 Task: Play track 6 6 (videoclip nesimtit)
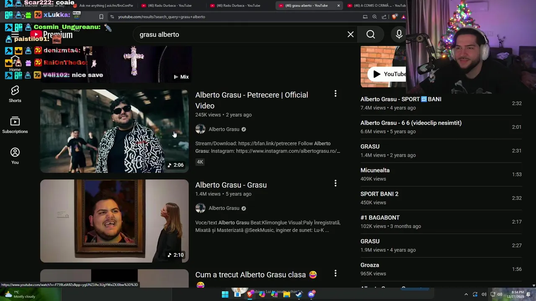[x=441, y=127]
